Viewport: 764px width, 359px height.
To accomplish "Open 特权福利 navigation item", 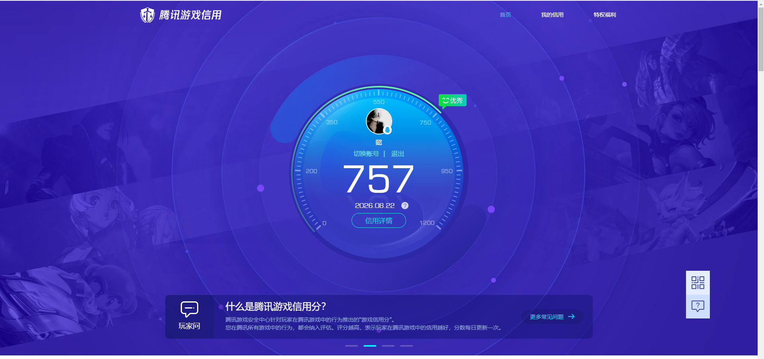I will pyautogui.click(x=605, y=15).
